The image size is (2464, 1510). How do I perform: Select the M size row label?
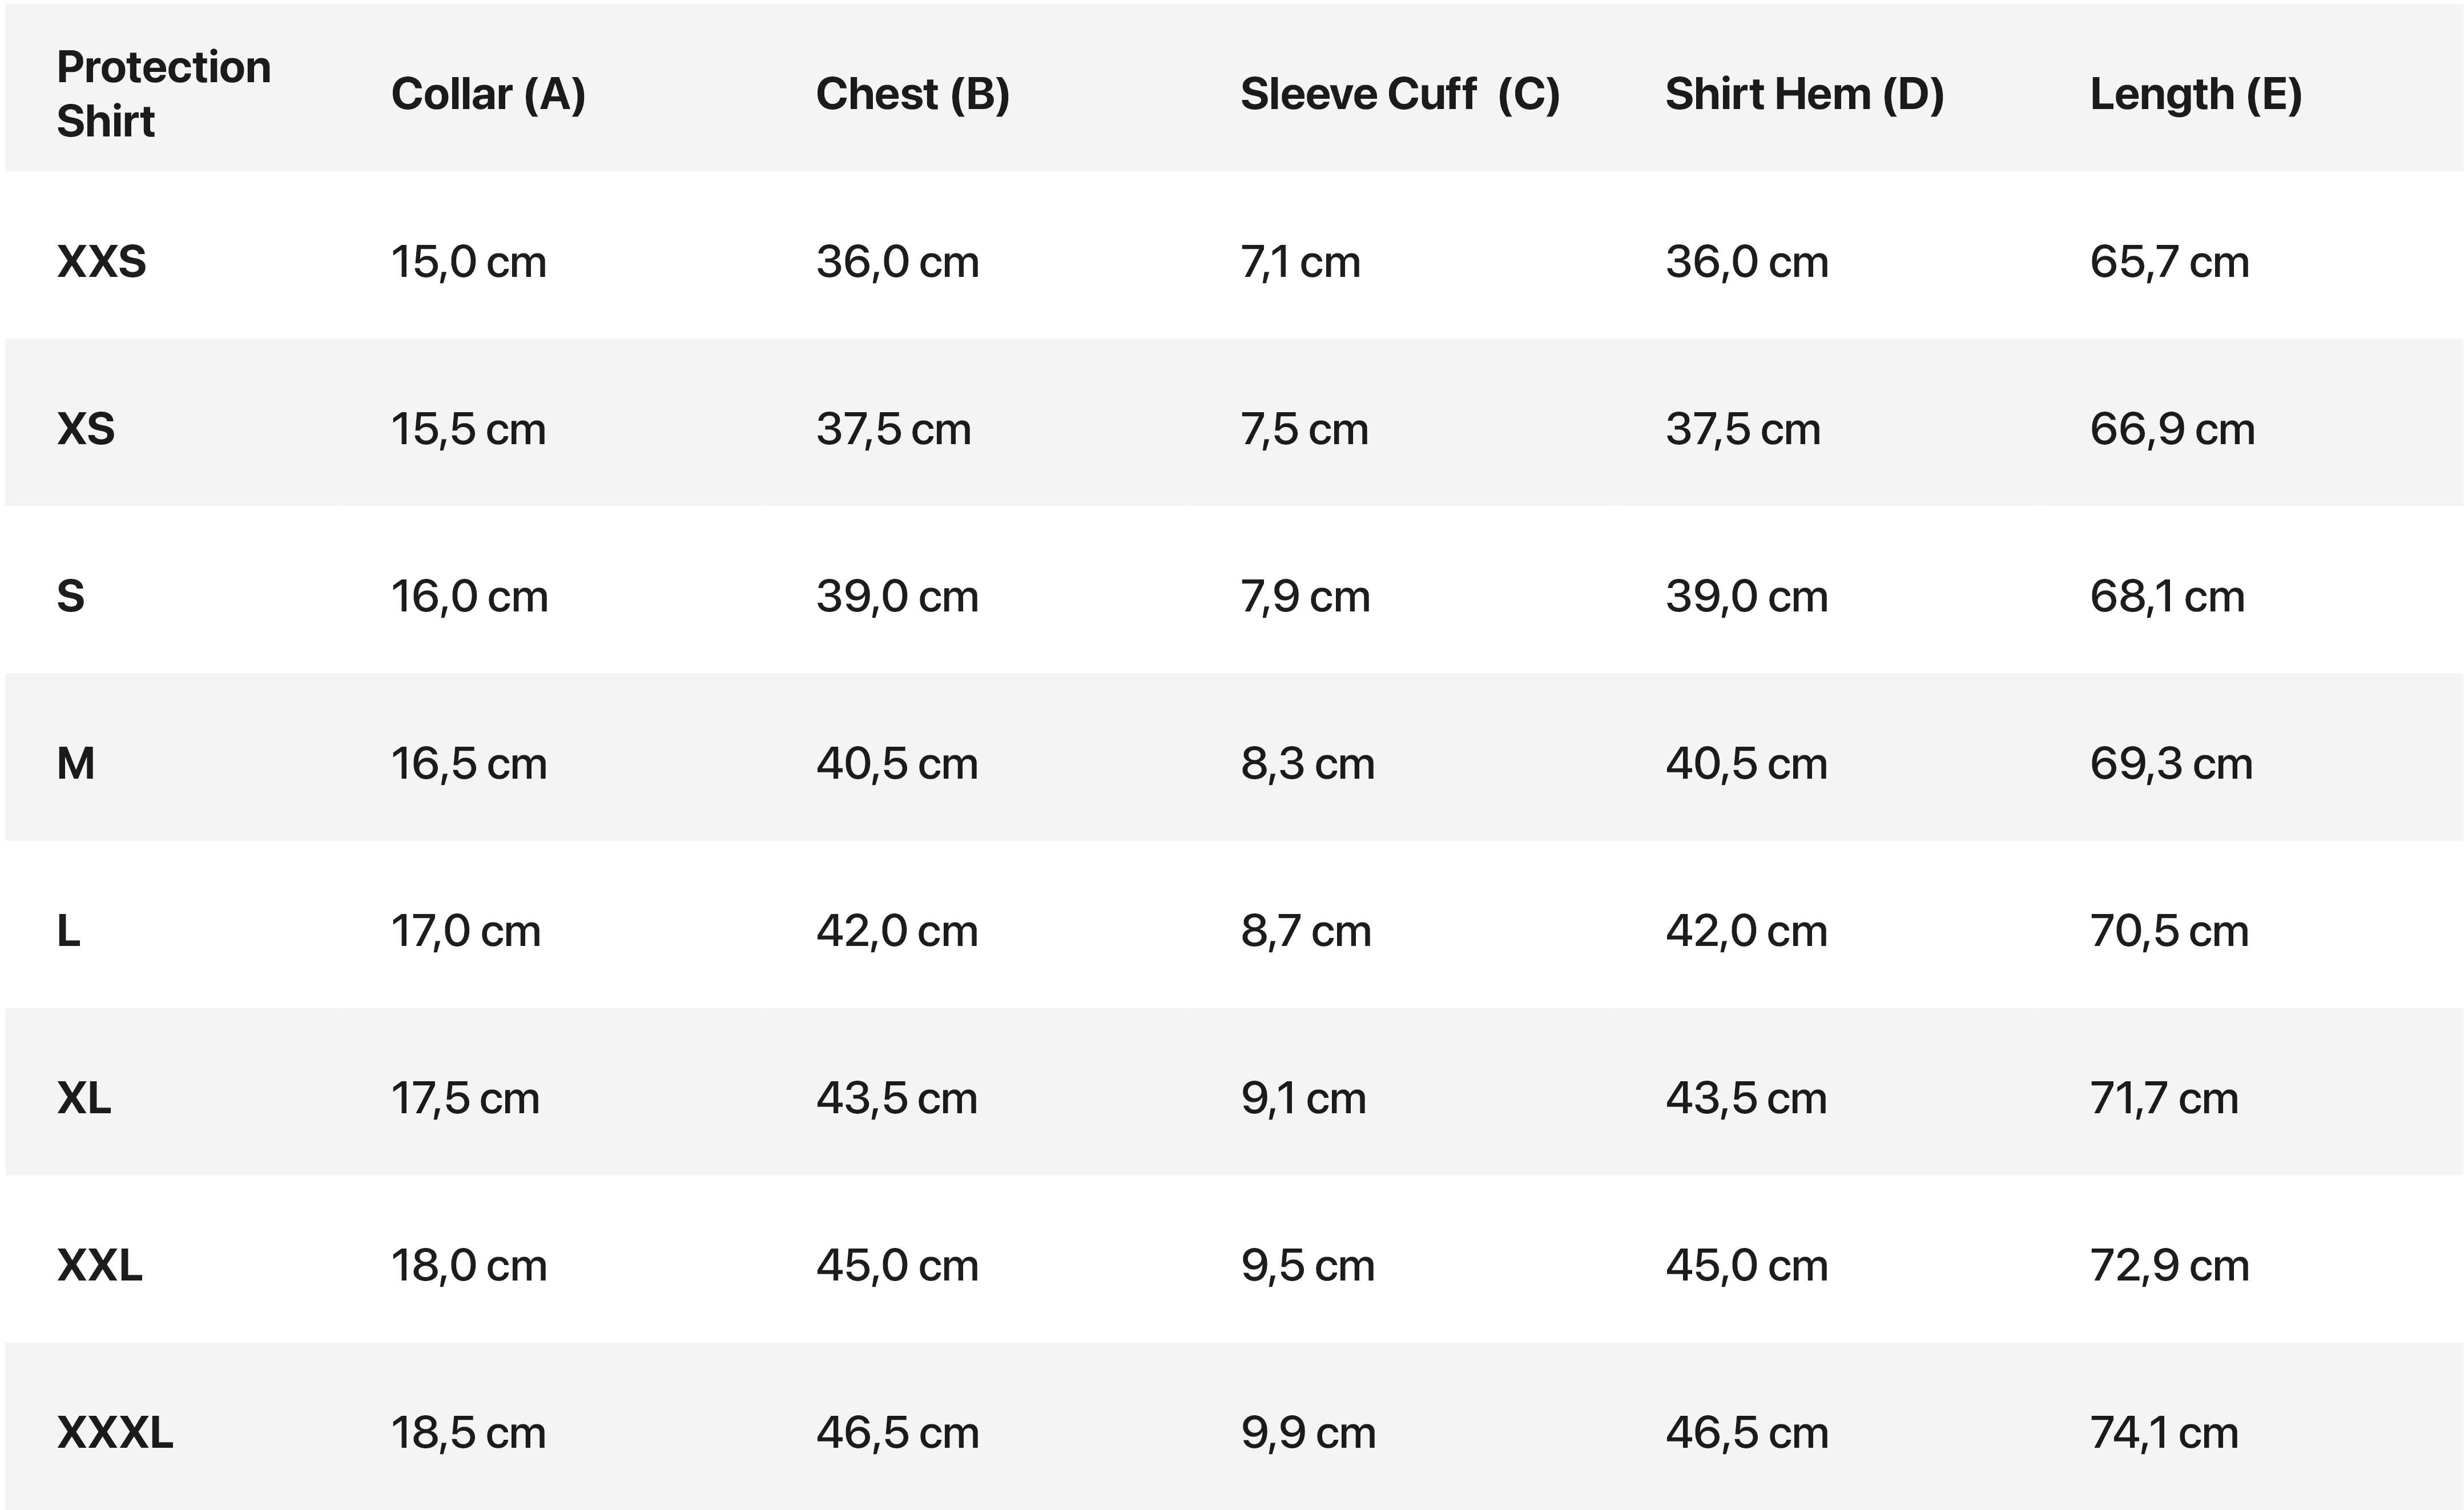coord(76,764)
